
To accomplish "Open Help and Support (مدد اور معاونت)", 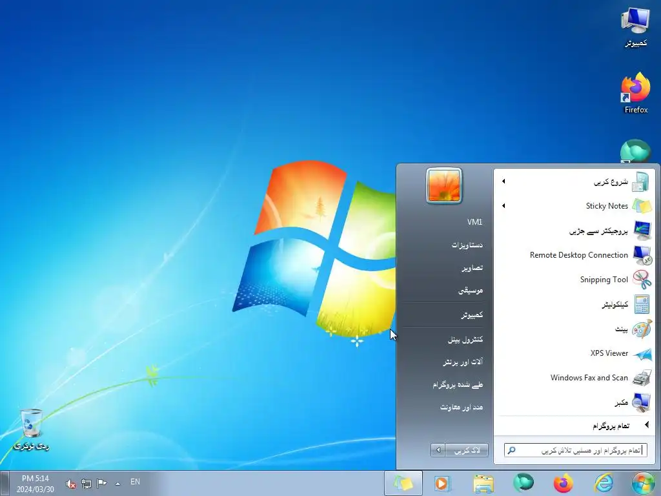I will coord(461,407).
